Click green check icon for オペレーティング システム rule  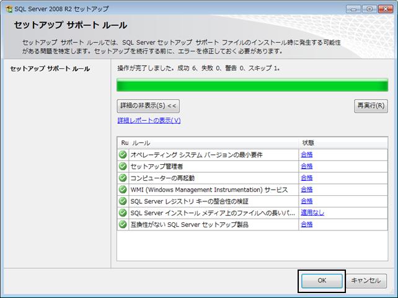tap(123, 155)
